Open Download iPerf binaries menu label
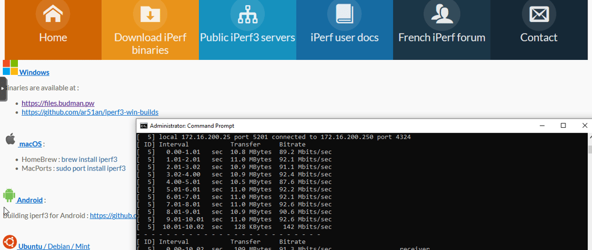Screen dimensions: 592x250 pos(150,44)
